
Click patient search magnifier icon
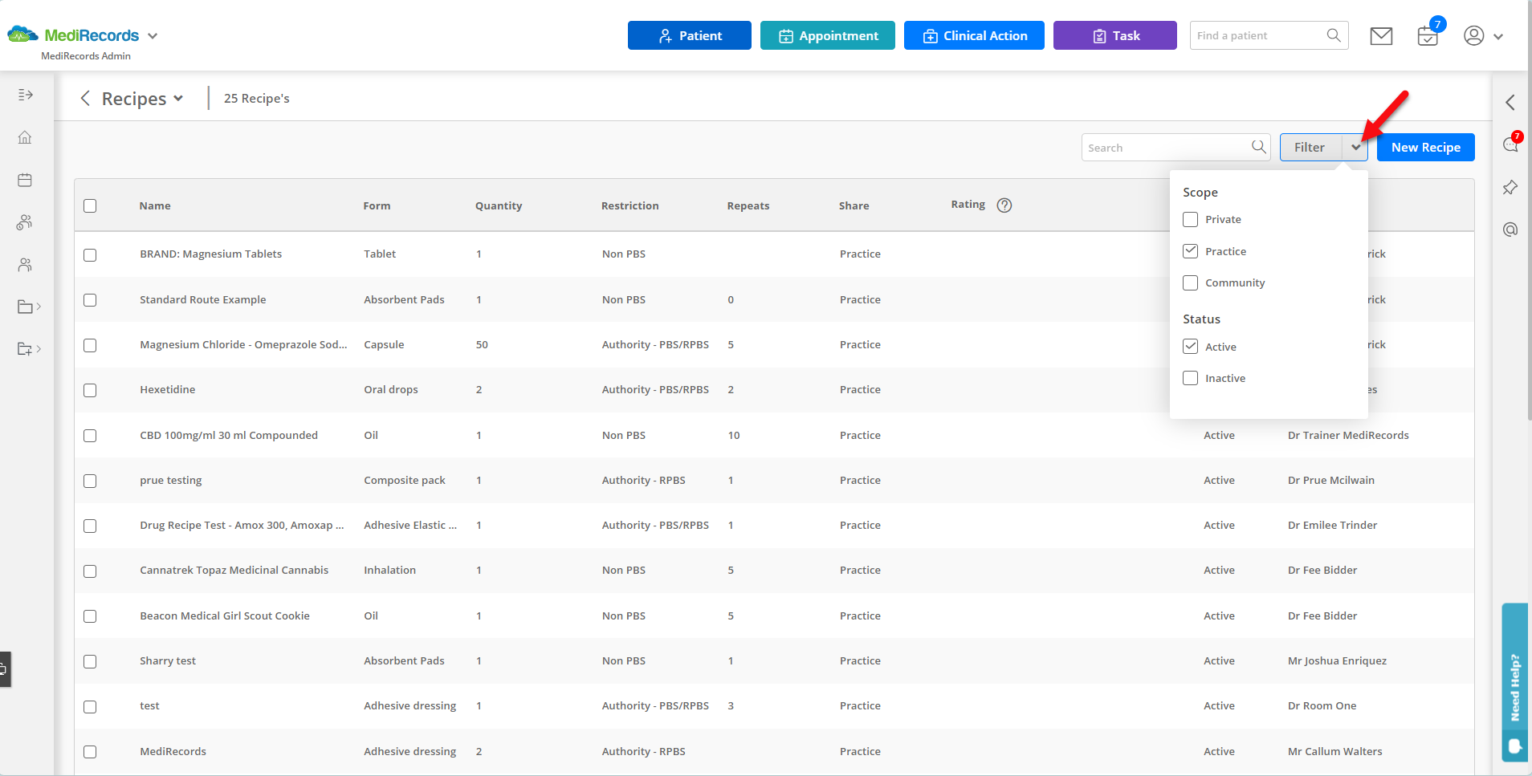(x=1334, y=35)
